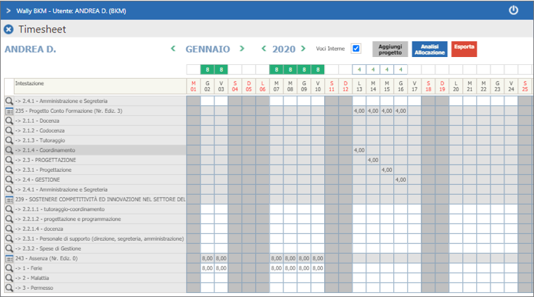The image size is (534, 297).
Task: Close the Timesheet panel
Action: [x=9, y=29]
